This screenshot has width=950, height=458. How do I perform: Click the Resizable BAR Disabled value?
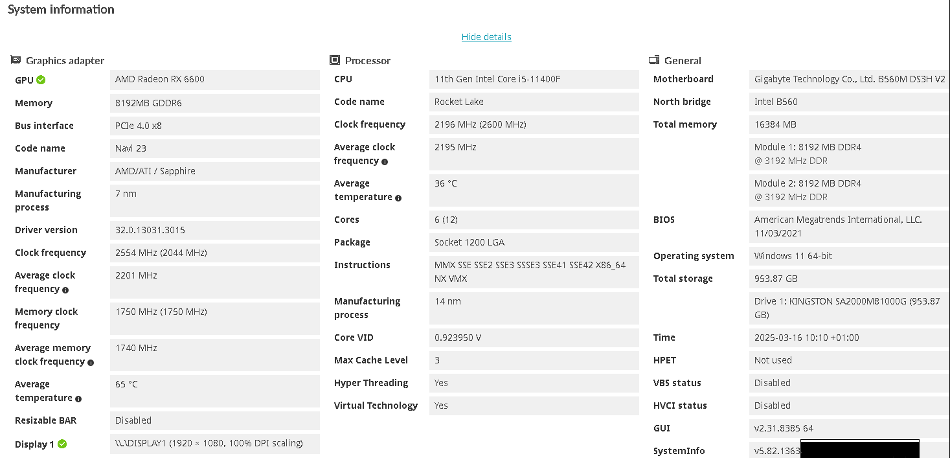(133, 420)
